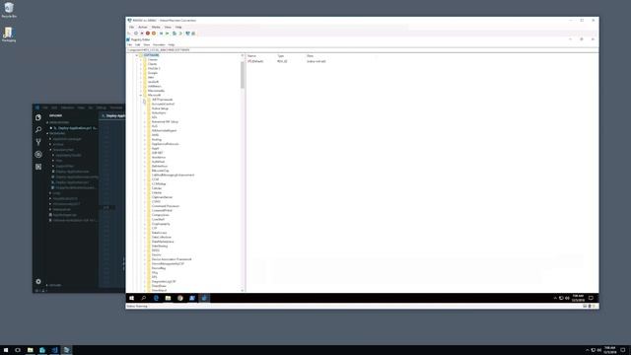631x355 pixels.
Task: Open the VM Connection View menu
Action: 168,27
